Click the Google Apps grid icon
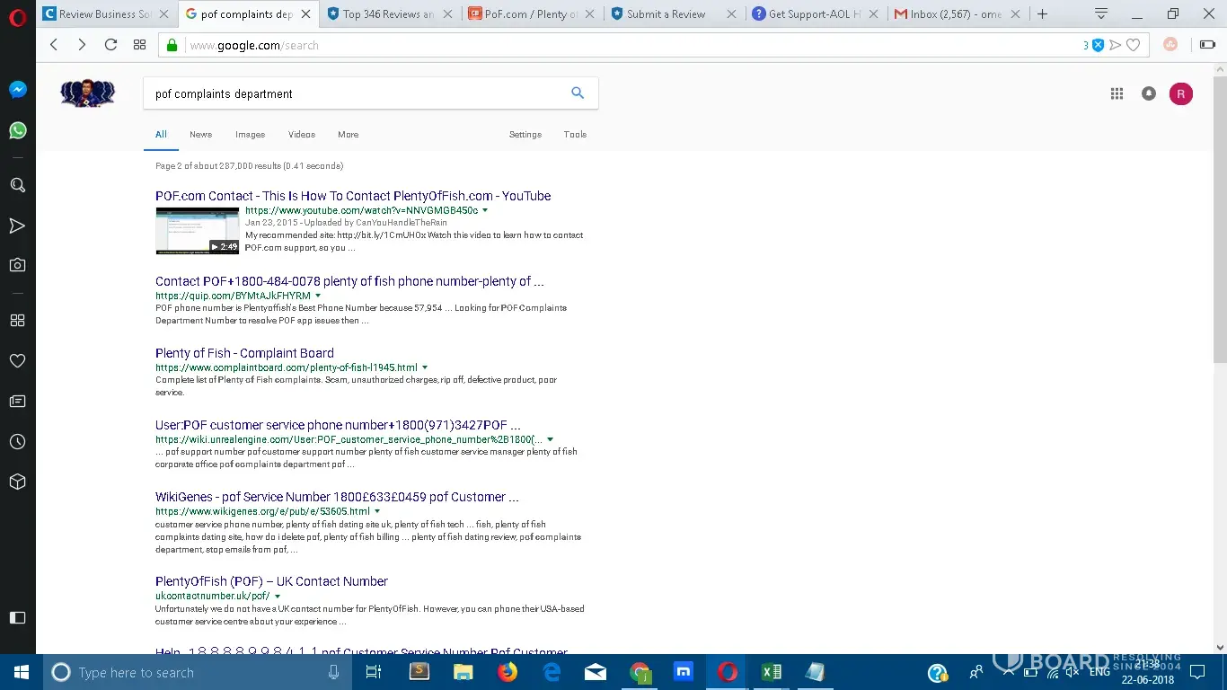1227x690 pixels. click(1117, 93)
